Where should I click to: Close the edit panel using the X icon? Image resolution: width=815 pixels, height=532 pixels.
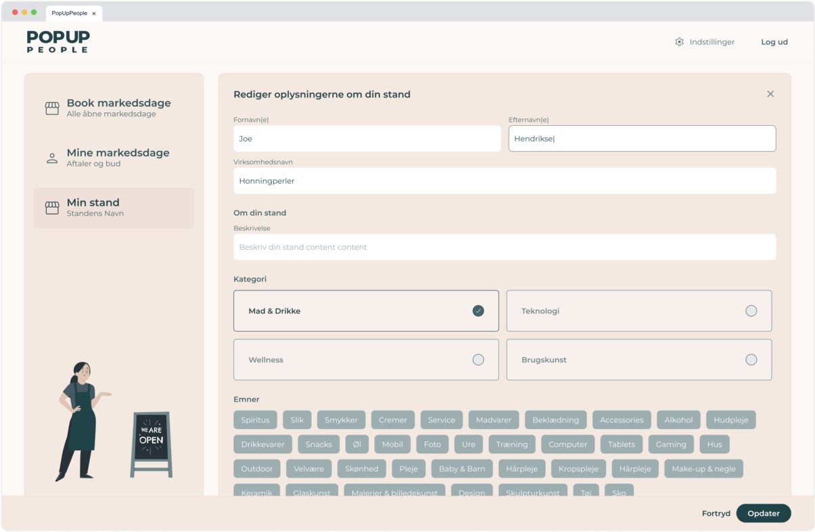click(x=770, y=93)
